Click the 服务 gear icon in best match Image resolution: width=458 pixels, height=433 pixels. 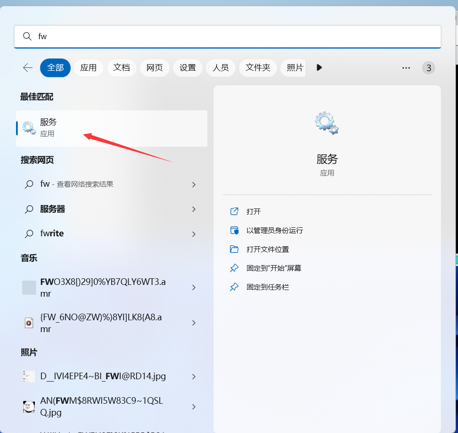coord(29,128)
